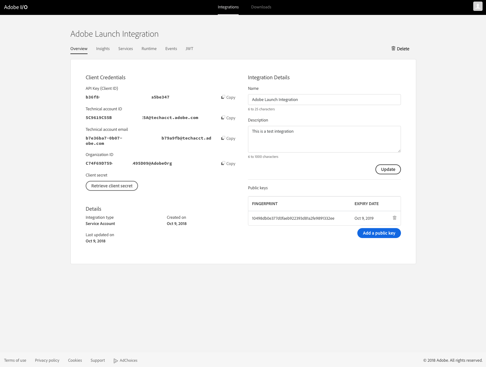
Task: Delete the public key fingerprint entry
Action: (x=394, y=218)
